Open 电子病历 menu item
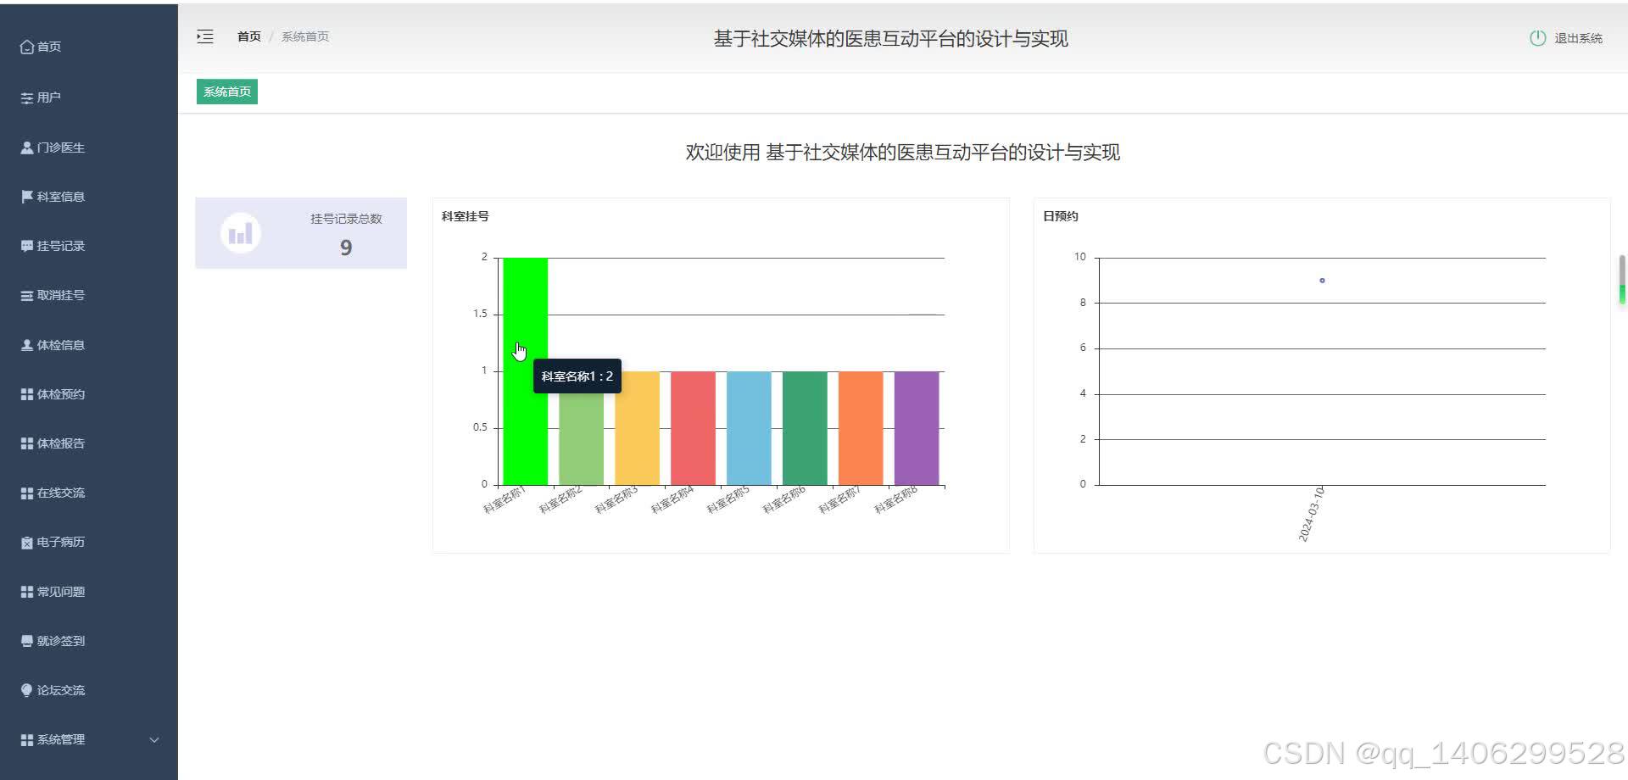Screen dimensions: 1628x780 coord(61,542)
